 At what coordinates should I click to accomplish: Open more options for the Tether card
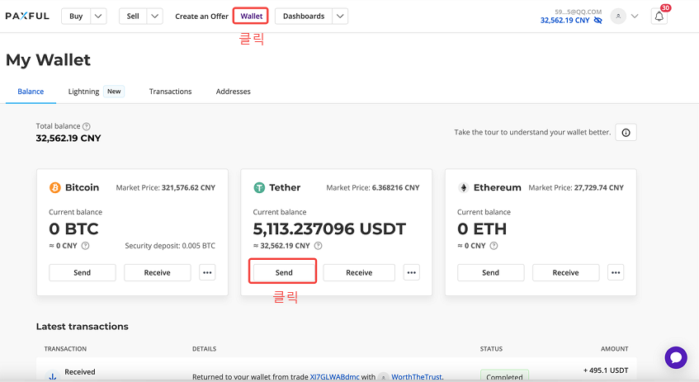(x=412, y=272)
